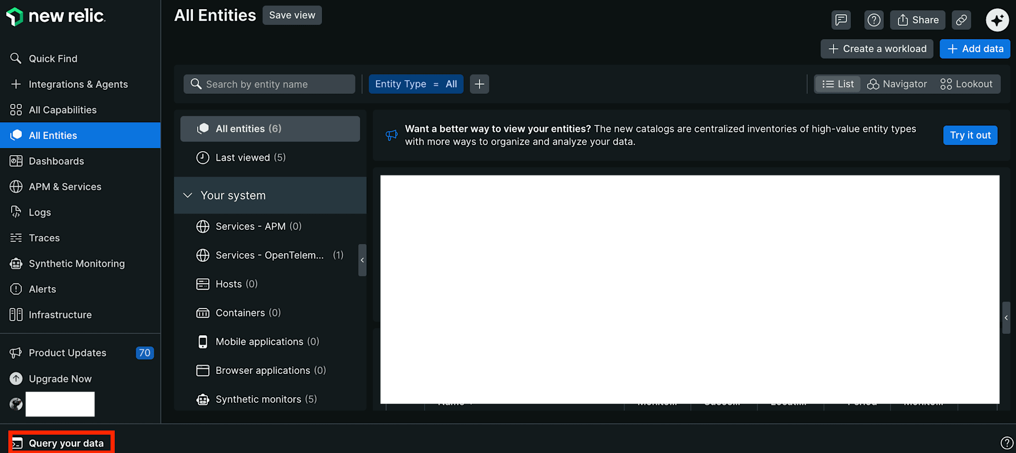Image resolution: width=1016 pixels, height=453 pixels.
Task: Open Alerts icon in sidebar
Action: (16, 289)
